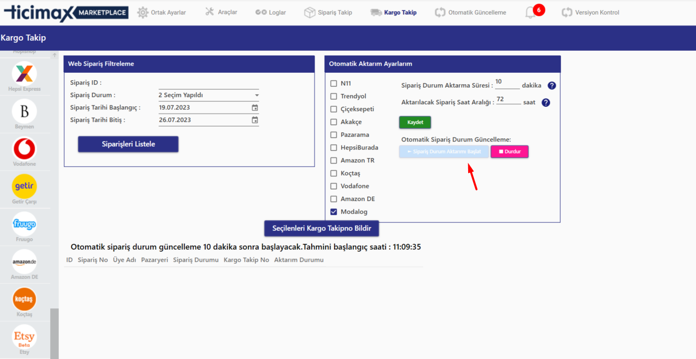Select the Etsy Beta icon

pos(24,337)
